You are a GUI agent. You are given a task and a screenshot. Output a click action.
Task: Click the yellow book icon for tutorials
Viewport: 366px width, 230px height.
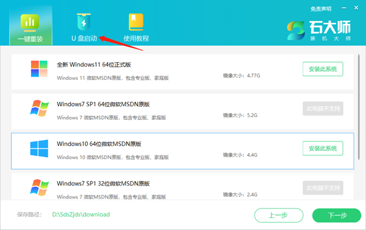[x=136, y=22]
